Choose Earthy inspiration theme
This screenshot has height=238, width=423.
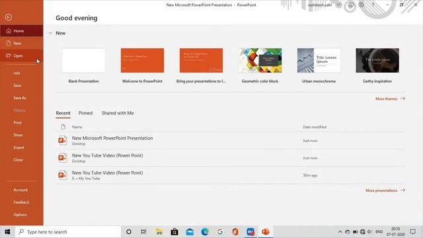pyautogui.click(x=377, y=65)
